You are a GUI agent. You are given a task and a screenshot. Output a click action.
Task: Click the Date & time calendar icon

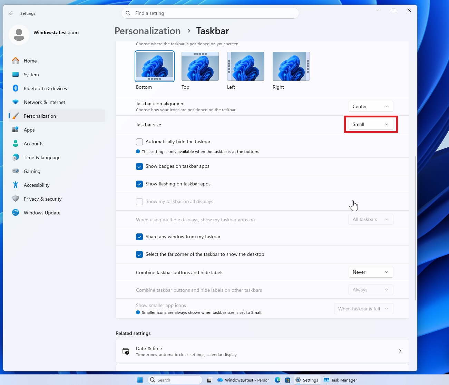[126, 352]
